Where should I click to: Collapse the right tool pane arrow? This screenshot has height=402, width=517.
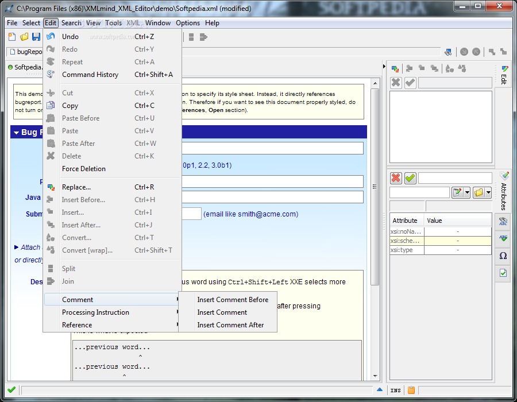384,66
